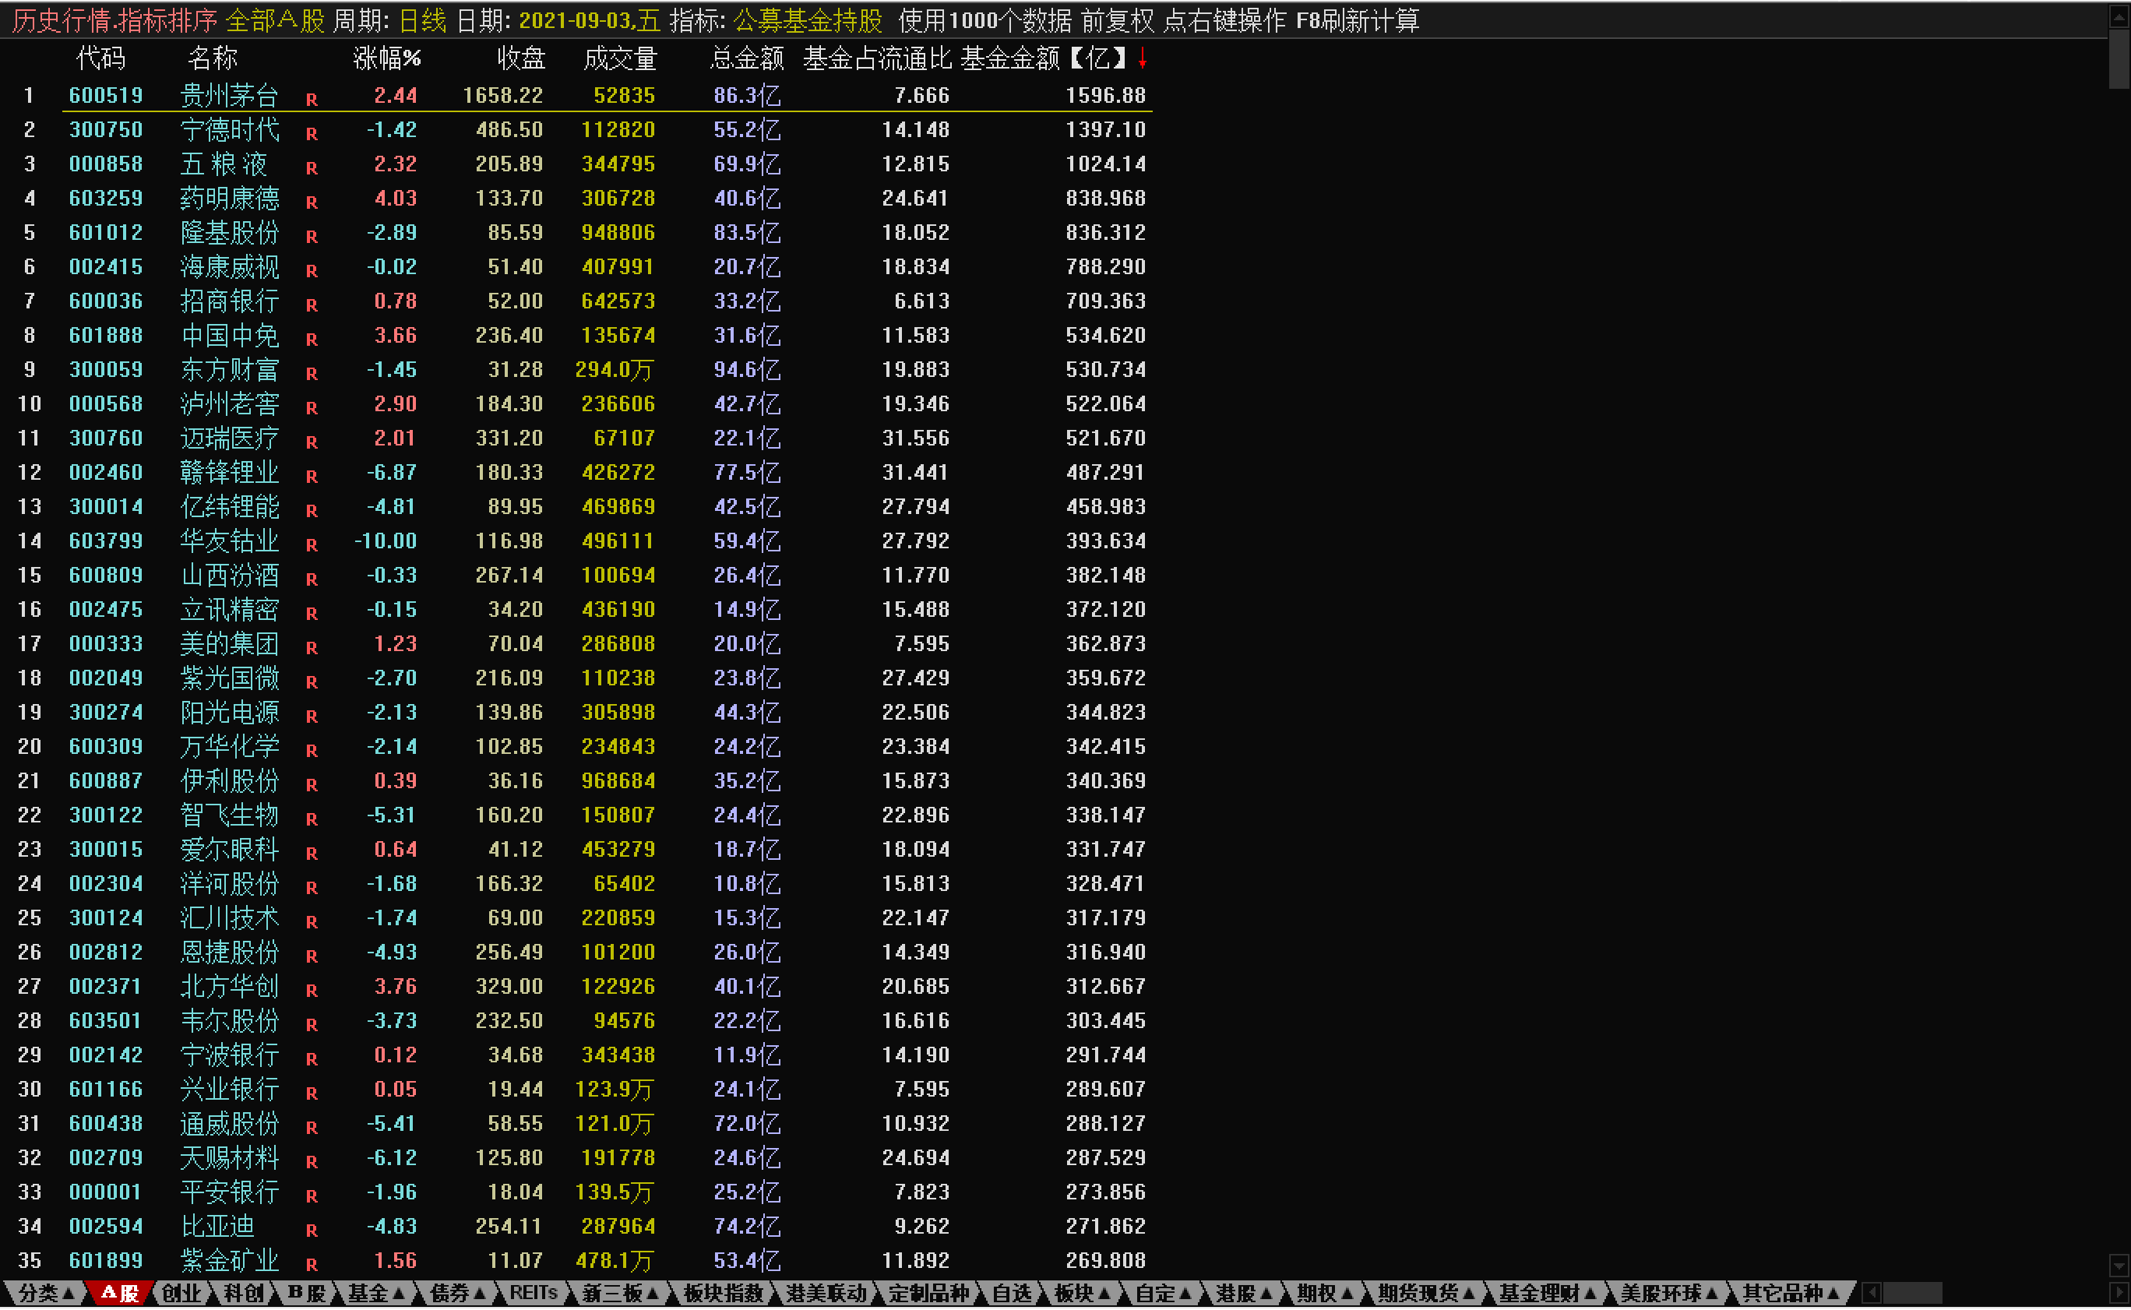Open the 分类 category tab menu

[46, 1294]
